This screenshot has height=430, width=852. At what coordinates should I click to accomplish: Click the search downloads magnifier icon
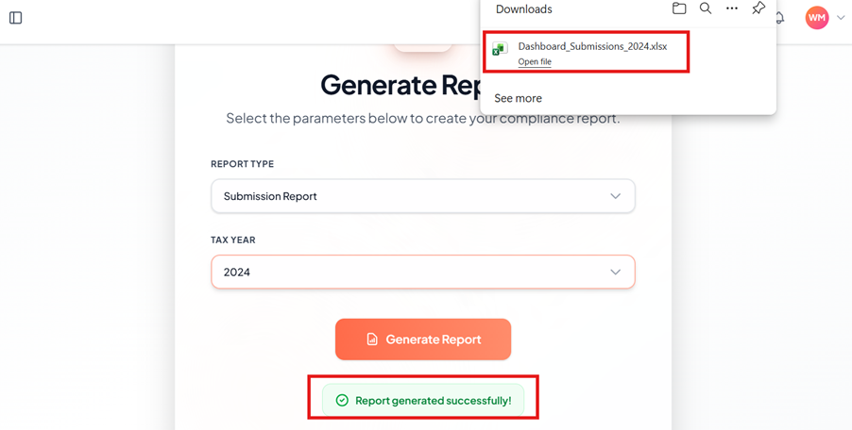click(x=706, y=8)
